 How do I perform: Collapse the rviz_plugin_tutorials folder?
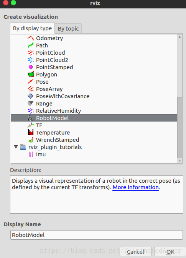16,147
